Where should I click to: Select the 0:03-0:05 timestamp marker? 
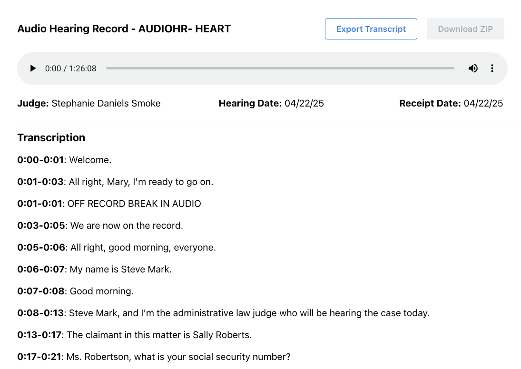41,225
